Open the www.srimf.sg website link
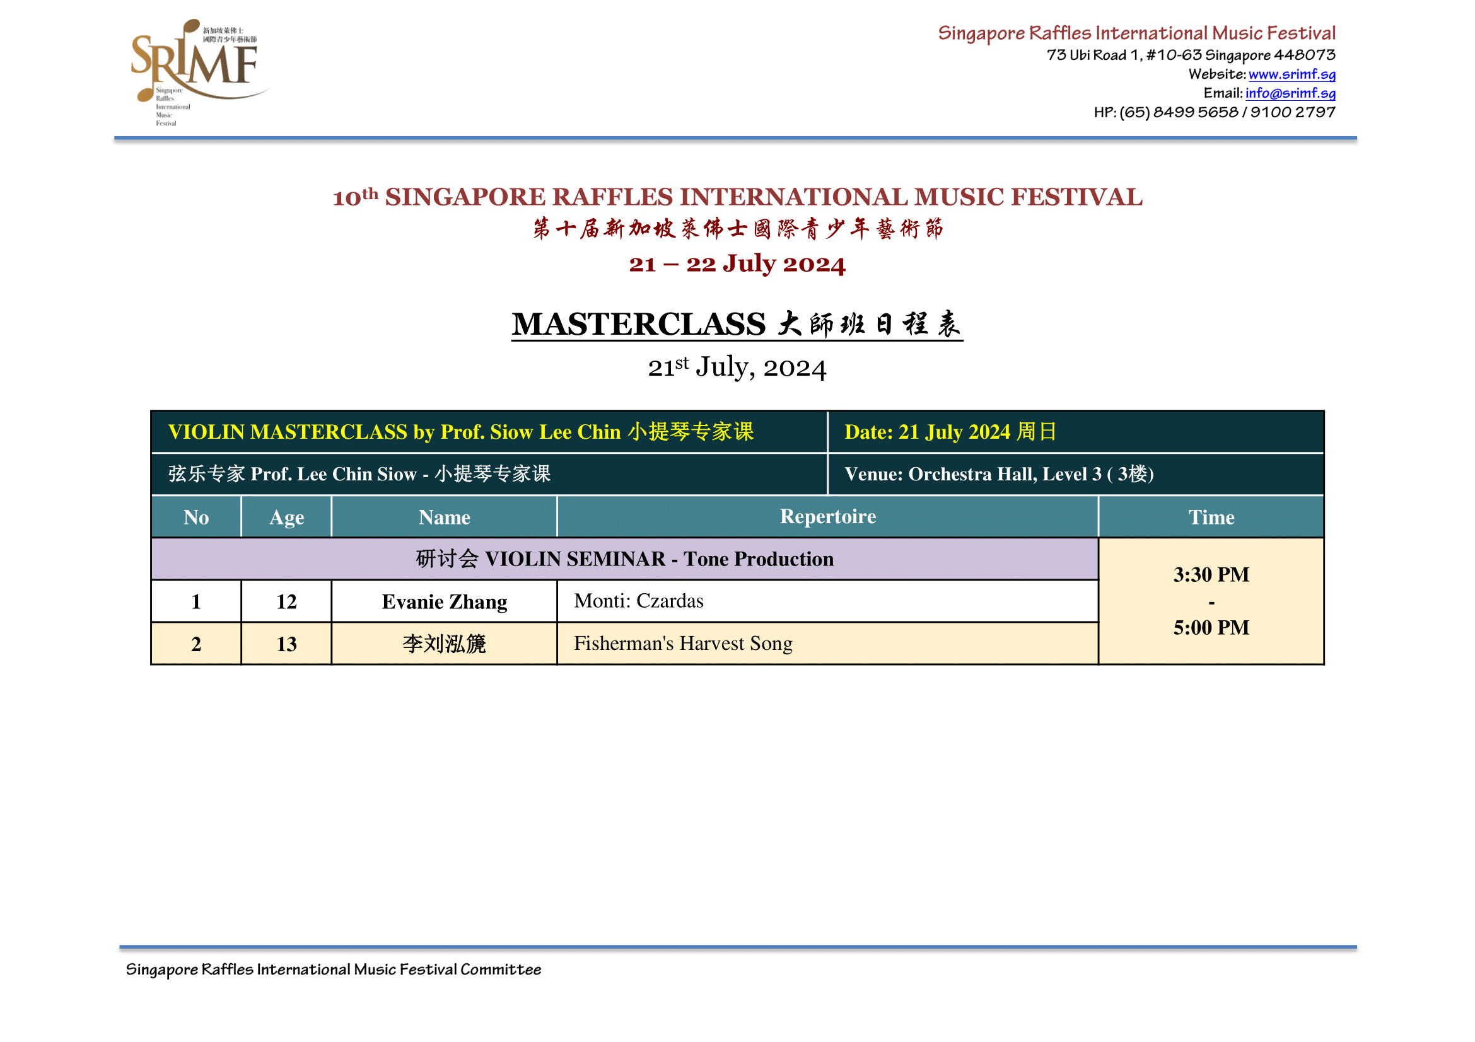This screenshot has height=1042, width=1475. coord(1291,74)
